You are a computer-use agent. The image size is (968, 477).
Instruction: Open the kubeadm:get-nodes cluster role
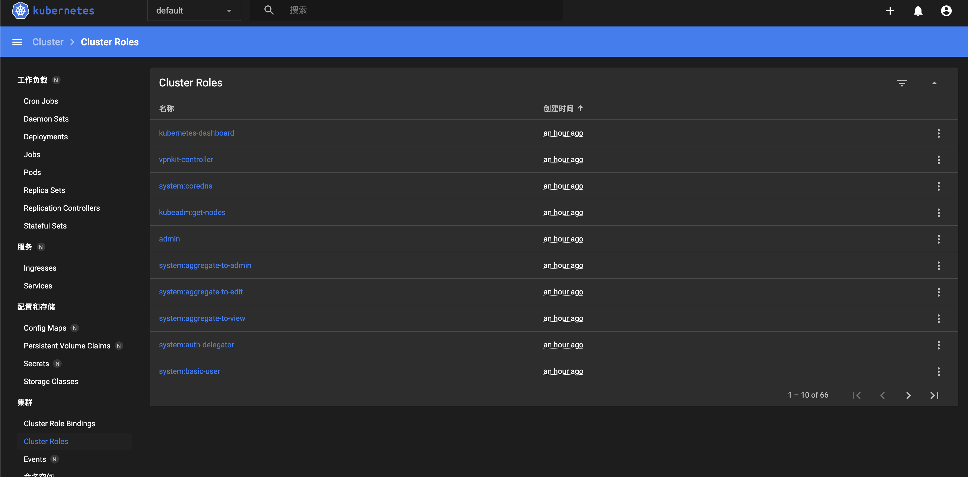[x=193, y=212]
